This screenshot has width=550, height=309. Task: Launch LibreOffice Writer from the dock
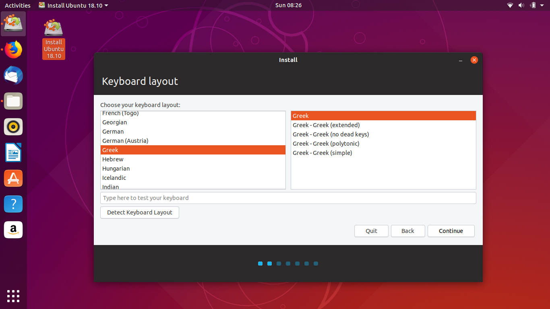(13, 152)
